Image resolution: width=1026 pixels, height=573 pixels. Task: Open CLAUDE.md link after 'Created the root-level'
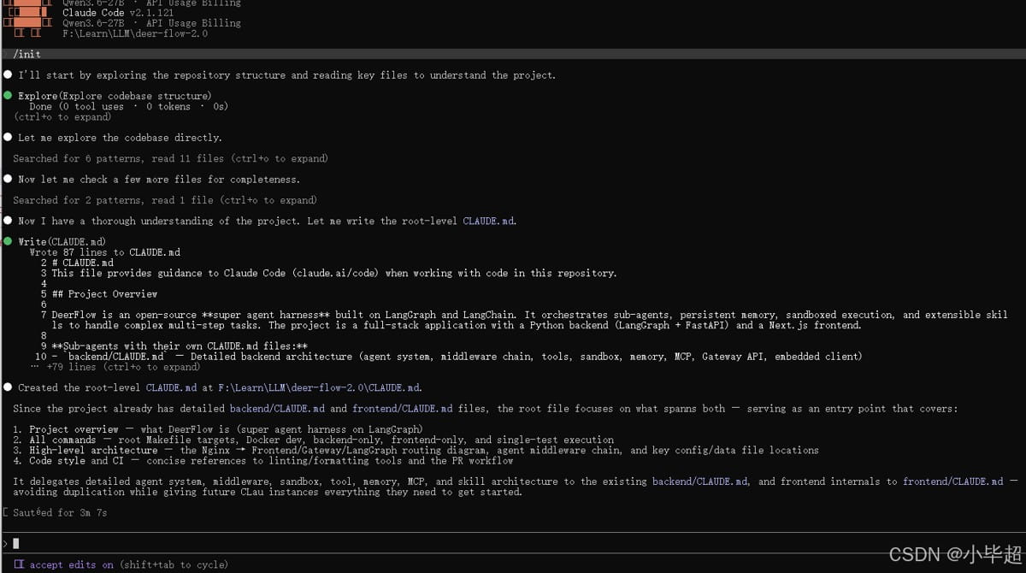pos(172,387)
